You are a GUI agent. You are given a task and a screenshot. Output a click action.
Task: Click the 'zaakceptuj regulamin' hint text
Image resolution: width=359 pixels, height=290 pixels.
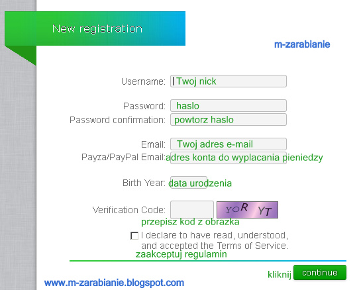click(181, 254)
